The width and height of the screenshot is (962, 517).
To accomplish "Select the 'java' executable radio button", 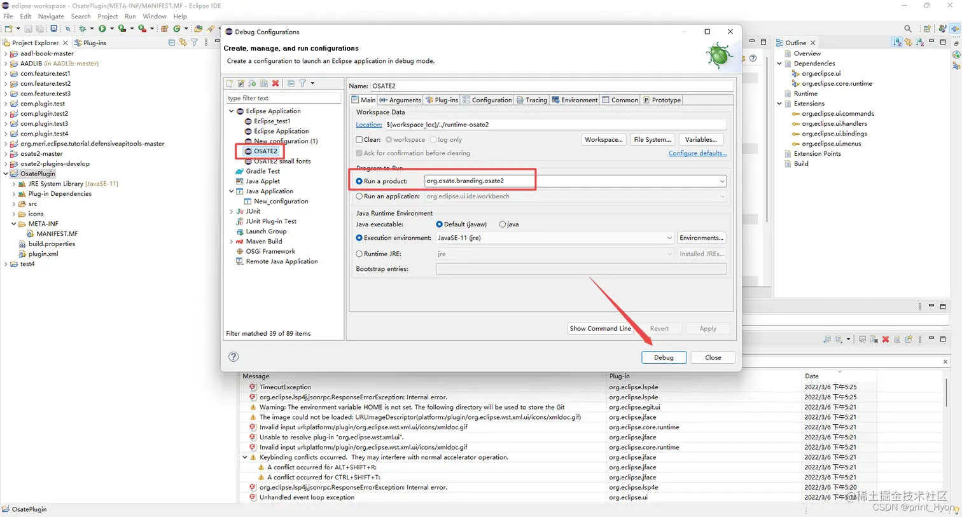I will point(503,224).
